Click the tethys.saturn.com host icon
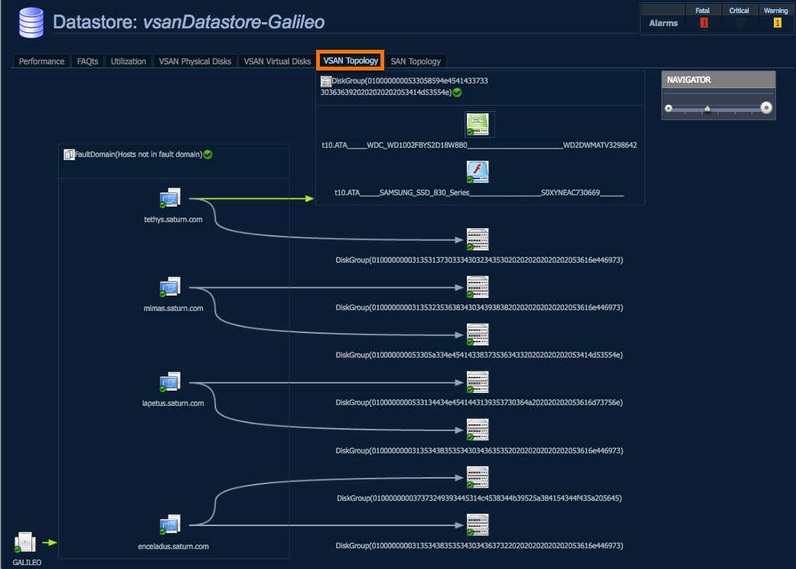Screen dimensions: 796x569 (x=170, y=198)
